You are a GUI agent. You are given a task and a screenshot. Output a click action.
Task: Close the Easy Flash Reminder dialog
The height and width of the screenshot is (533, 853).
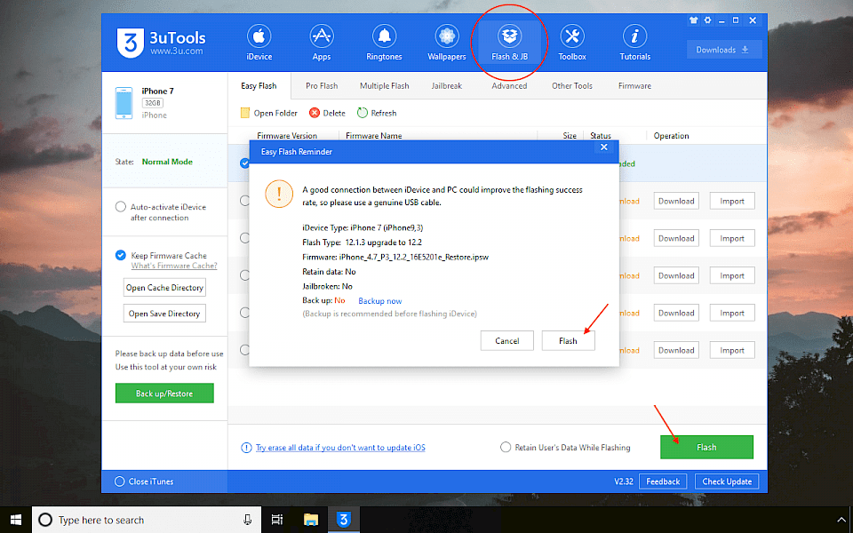pyautogui.click(x=604, y=147)
